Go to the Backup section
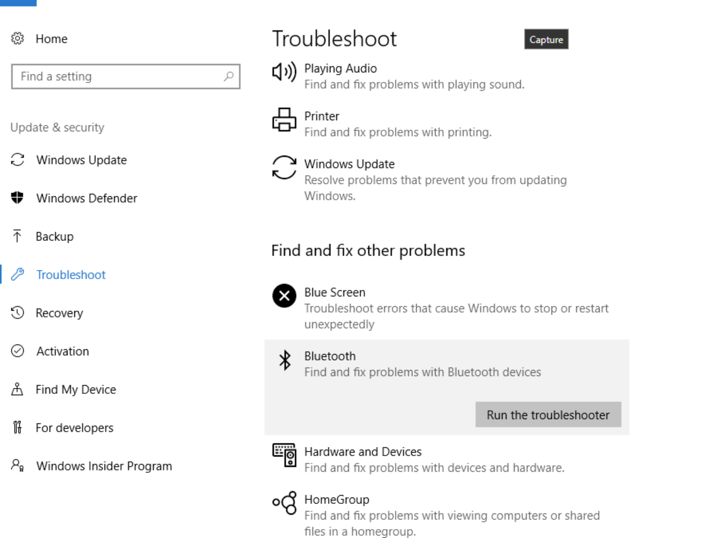The height and width of the screenshot is (538, 717). [54, 237]
